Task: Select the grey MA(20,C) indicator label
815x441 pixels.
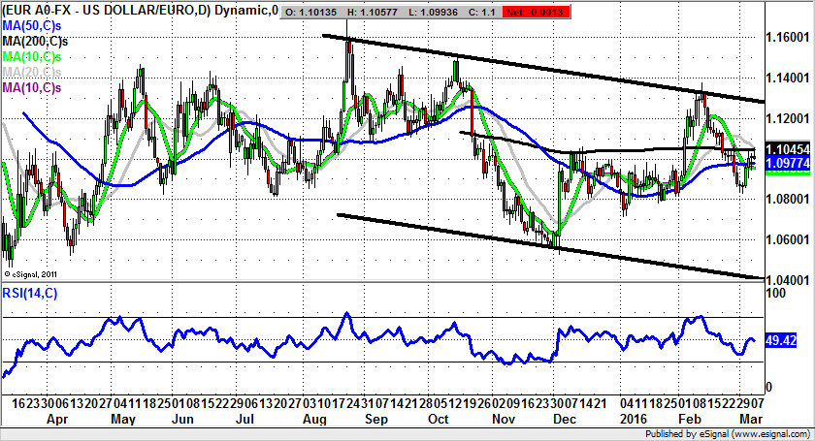Action: point(27,73)
